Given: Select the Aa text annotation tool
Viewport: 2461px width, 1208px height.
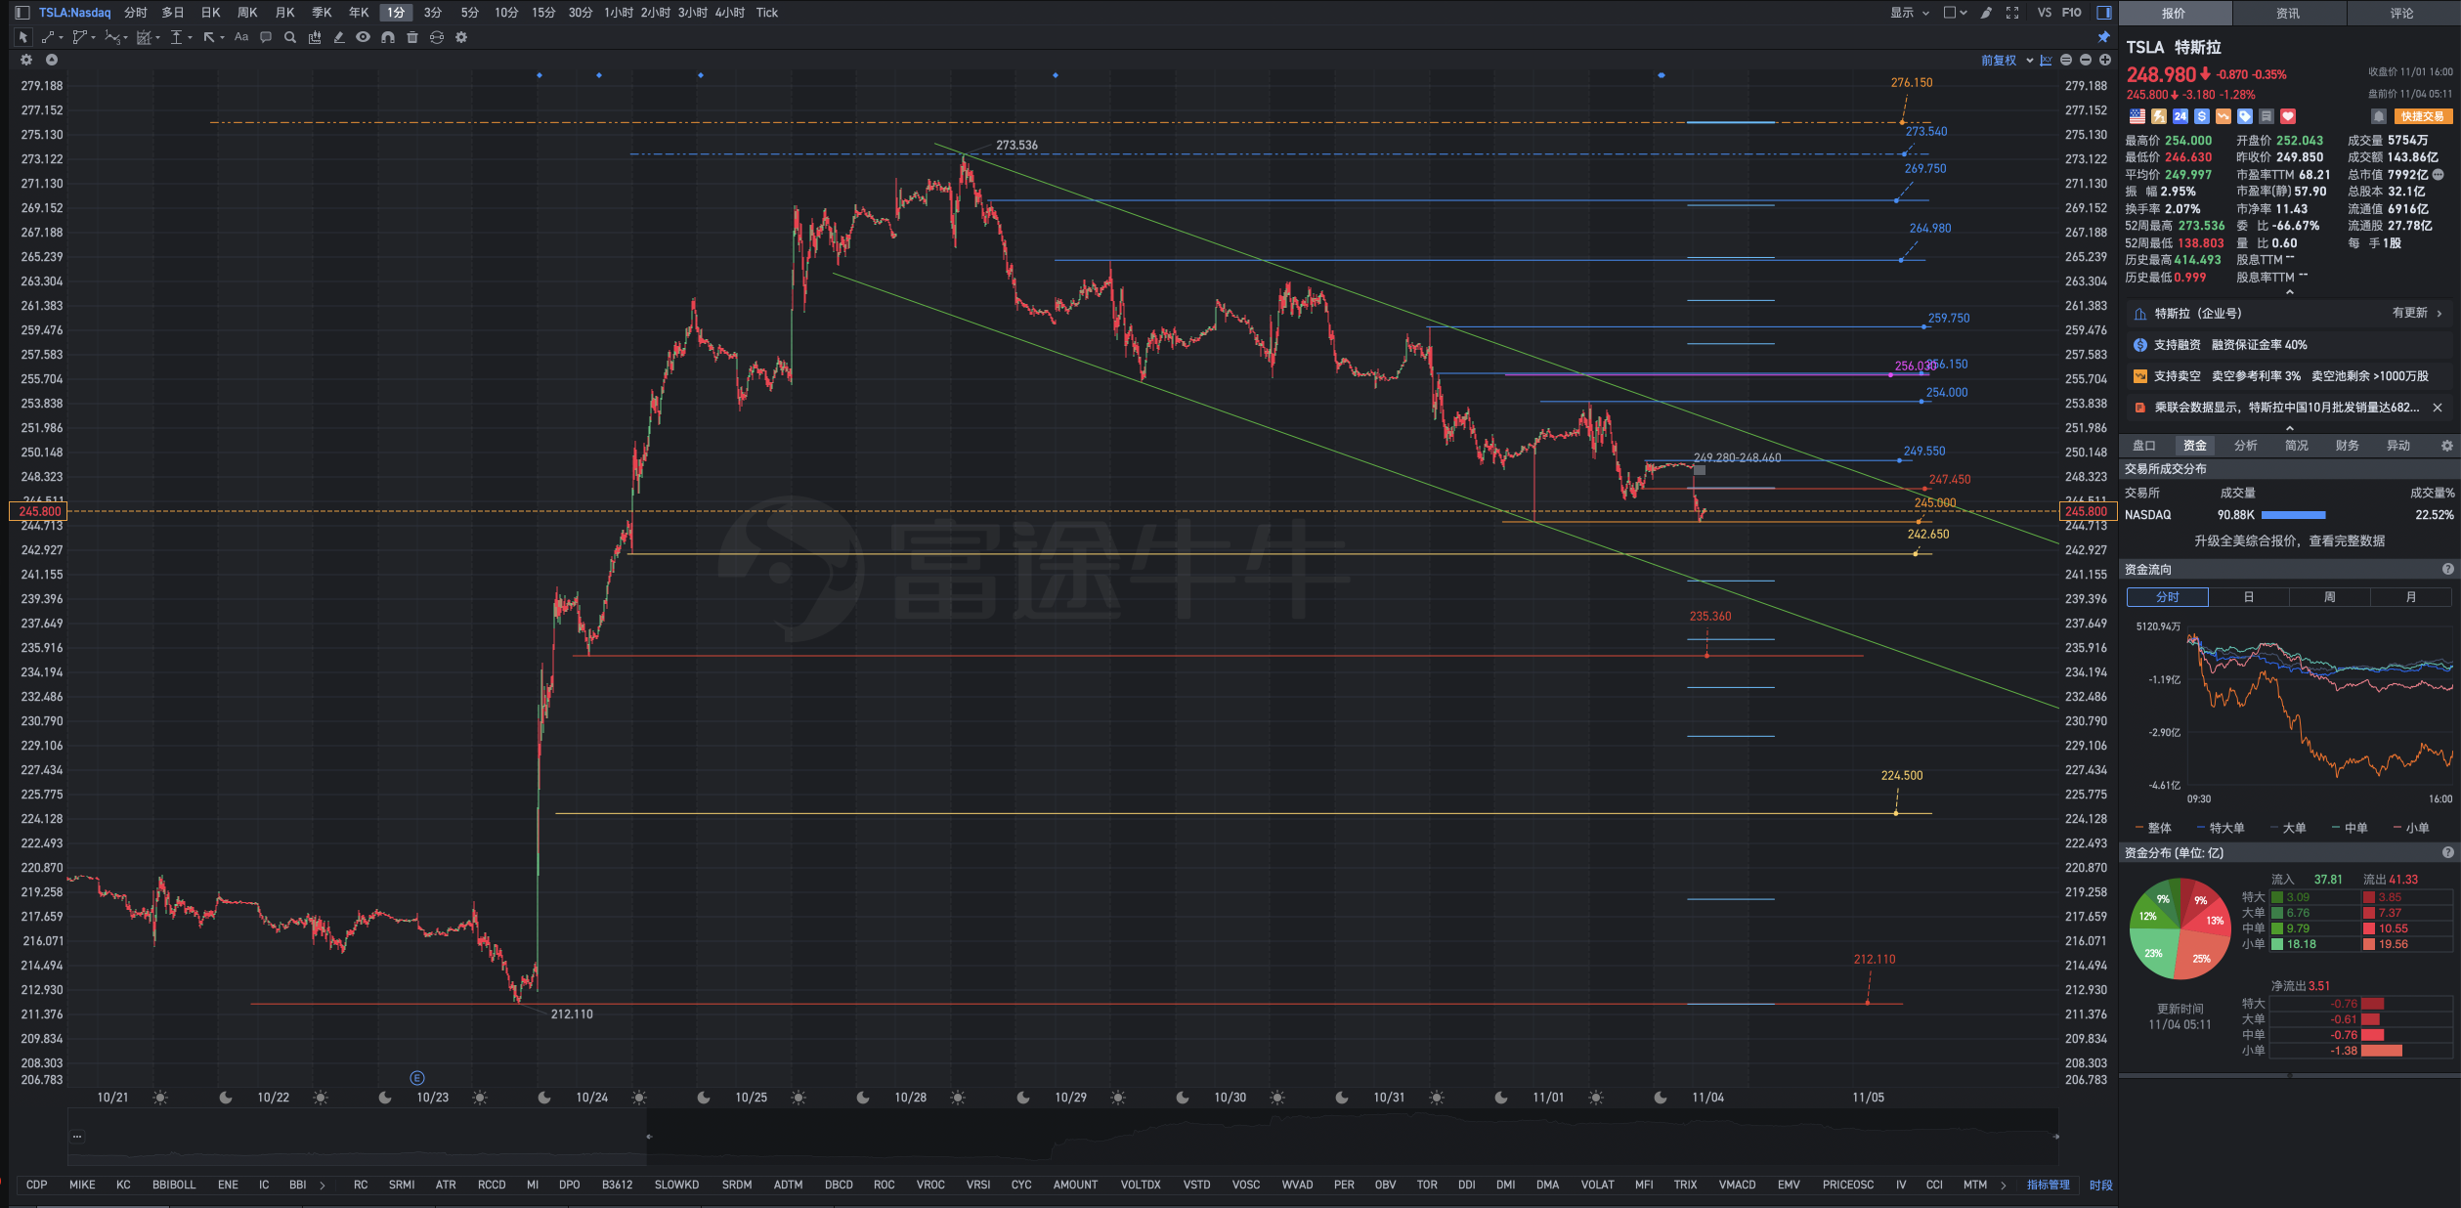Looking at the screenshot, I should tap(241, 37).
